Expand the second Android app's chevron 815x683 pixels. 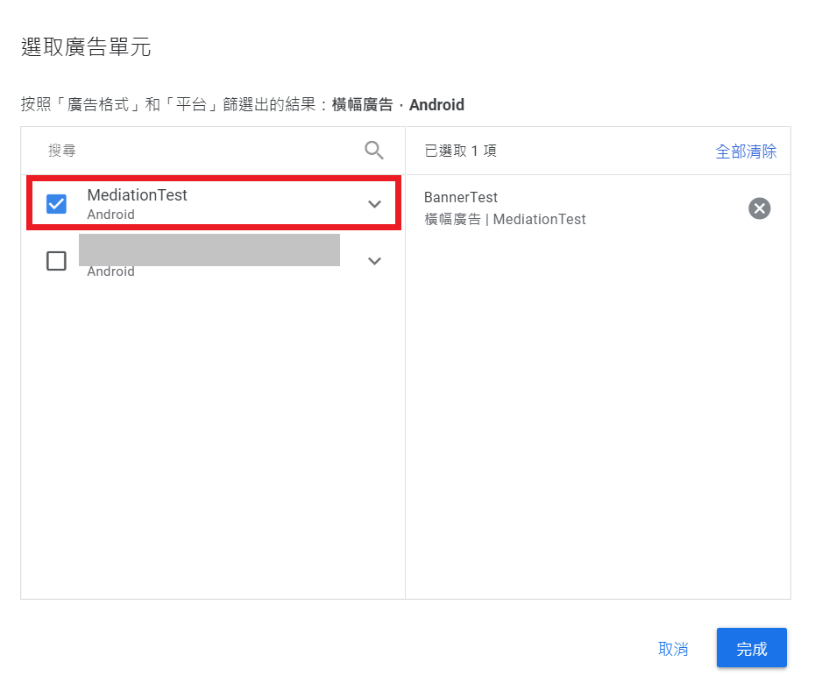(x=375, y=261)
